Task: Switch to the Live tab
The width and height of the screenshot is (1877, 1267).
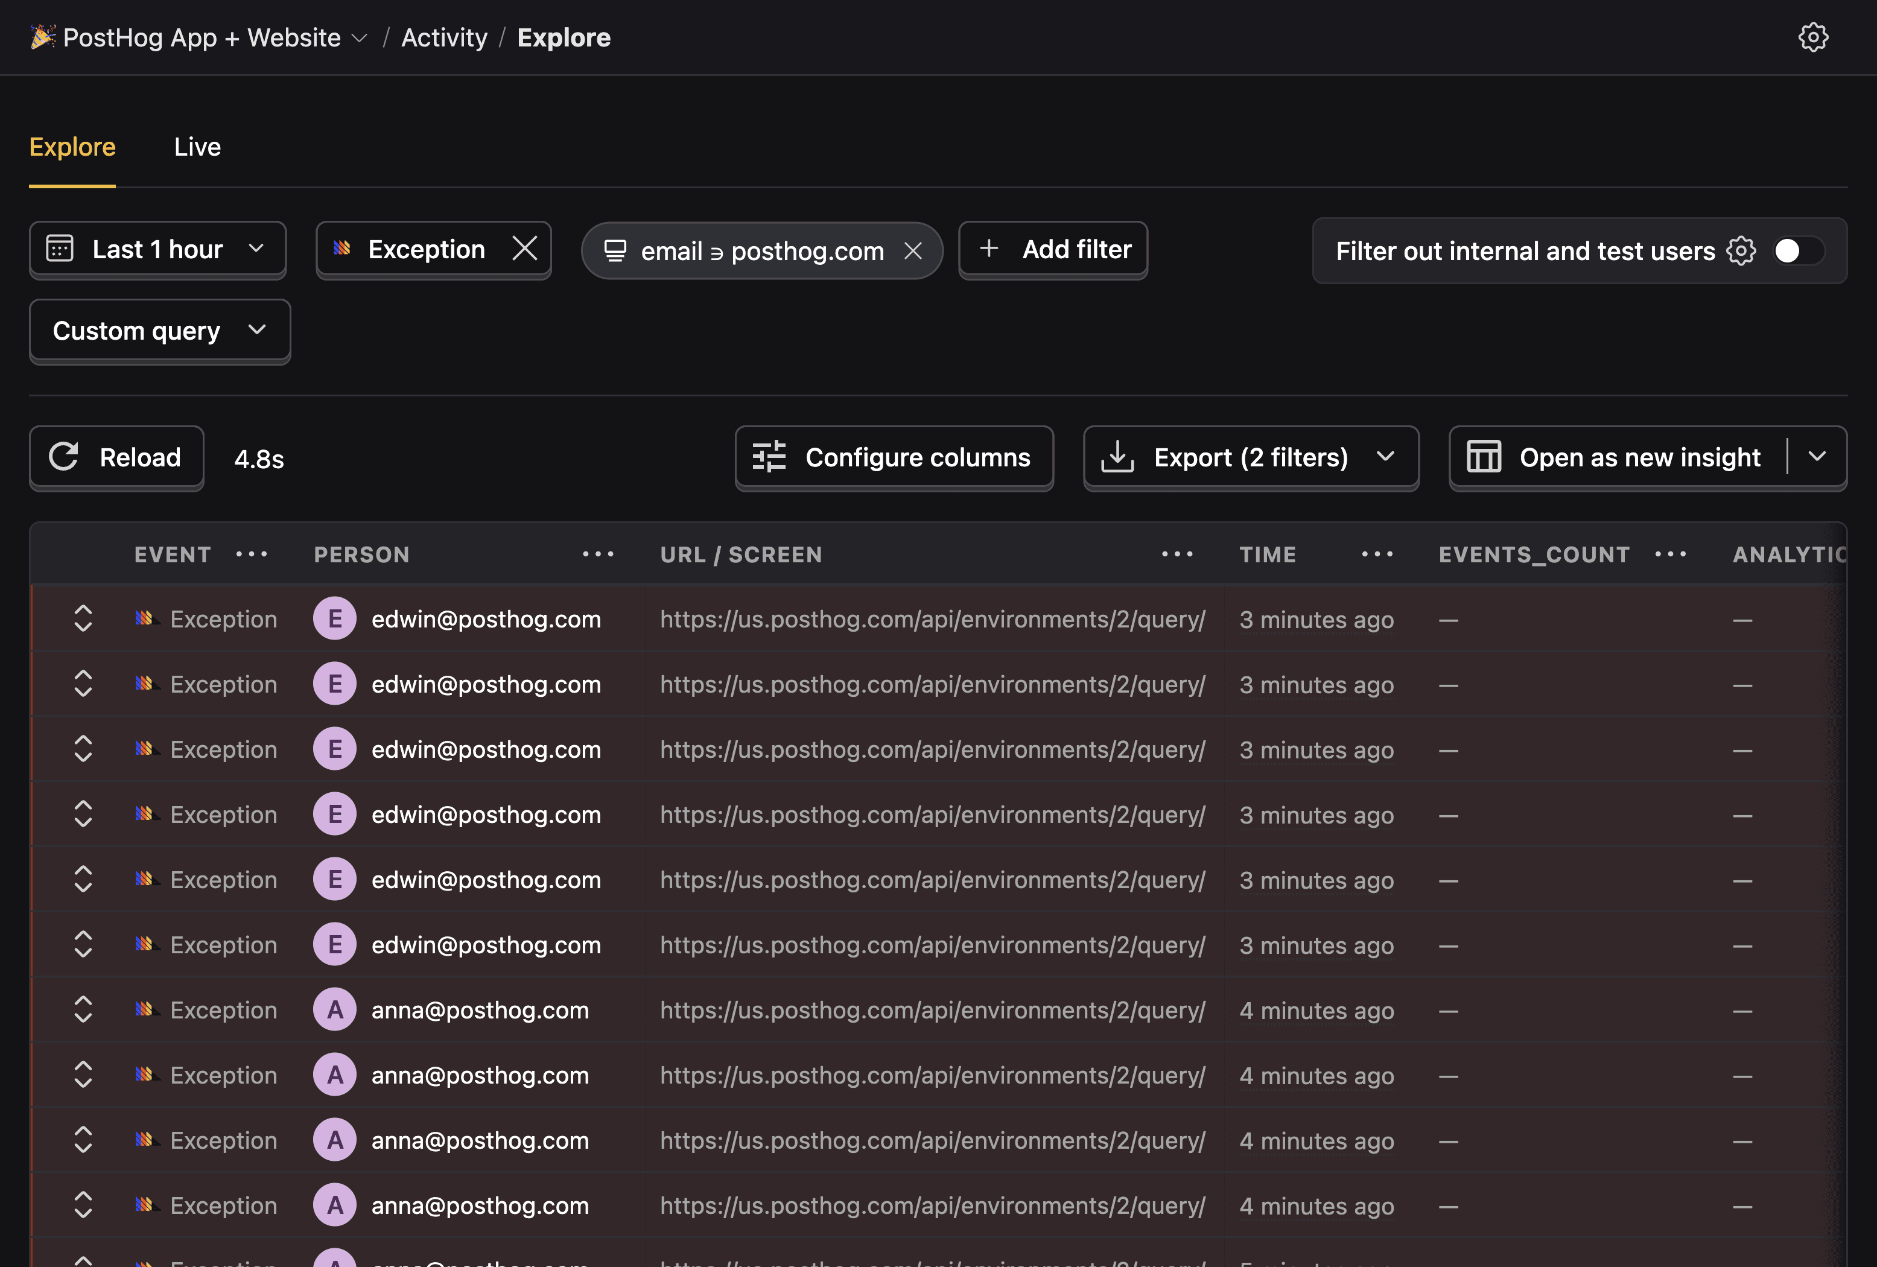Action: click(x=197, y=147)
